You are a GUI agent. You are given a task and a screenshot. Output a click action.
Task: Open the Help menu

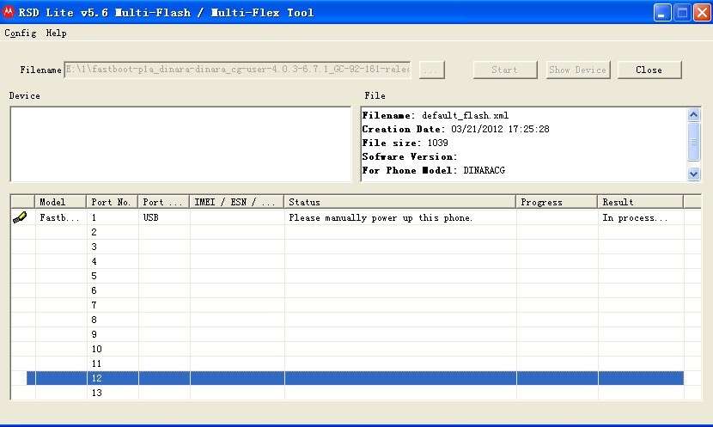tap(56, 33)
